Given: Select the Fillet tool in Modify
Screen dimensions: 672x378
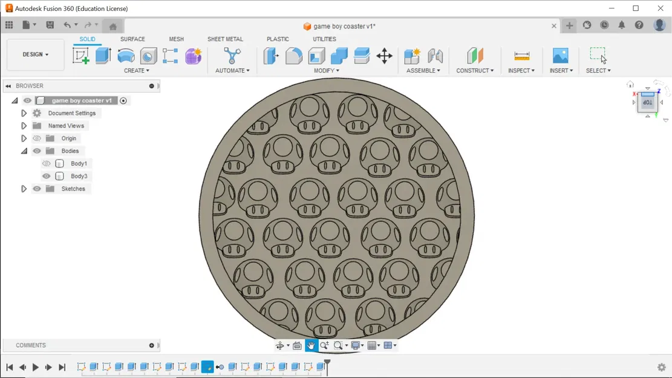Looking at the screenshot, I should pos(293,56).
